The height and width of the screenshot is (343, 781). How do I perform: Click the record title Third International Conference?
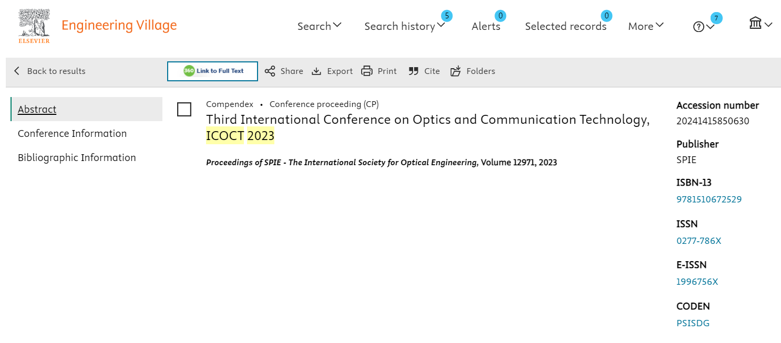(428, 127)
